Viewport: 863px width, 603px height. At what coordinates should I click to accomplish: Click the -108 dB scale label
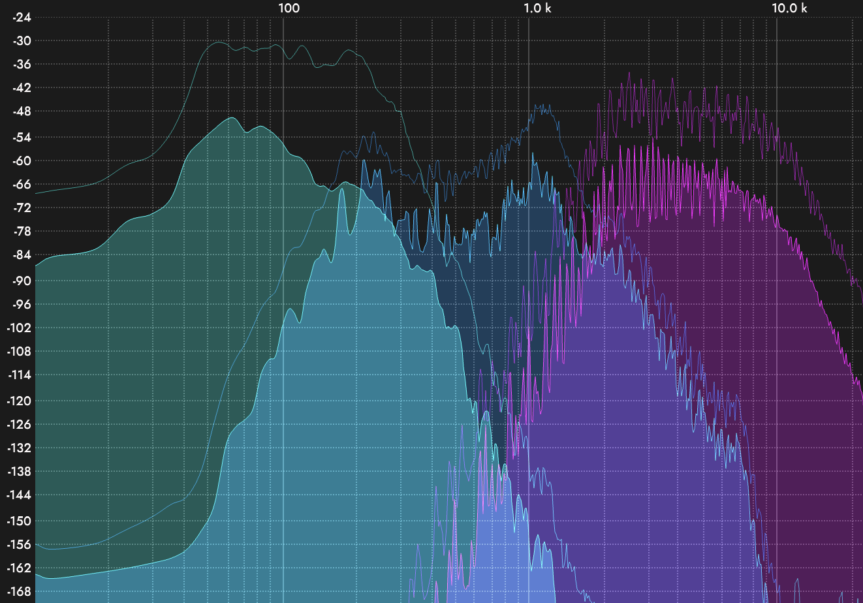click(x=19, y=351)
